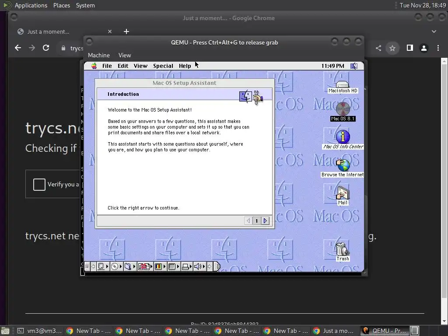Open Chrome's three-dot menu
This screenshot has height=336, width=448.
coord(437,48)
